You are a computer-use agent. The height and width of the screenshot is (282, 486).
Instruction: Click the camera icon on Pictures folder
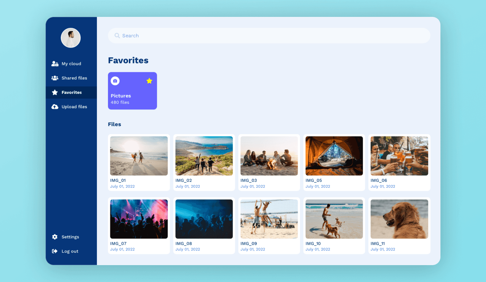[x=115, y=81]
